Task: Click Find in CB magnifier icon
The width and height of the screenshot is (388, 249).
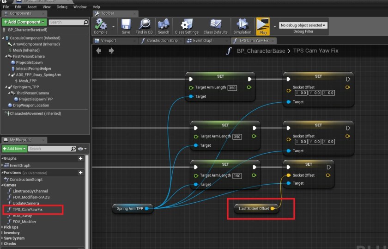Action: 144,24
